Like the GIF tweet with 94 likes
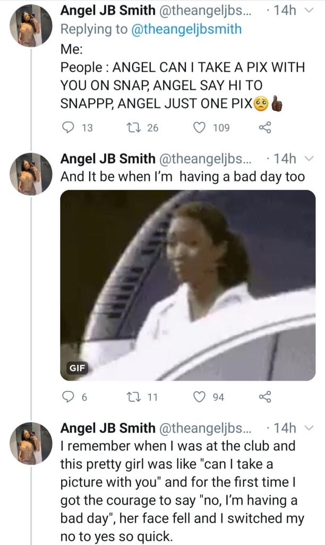The width and height of the screenshot is (325, 545). point(201,396)
